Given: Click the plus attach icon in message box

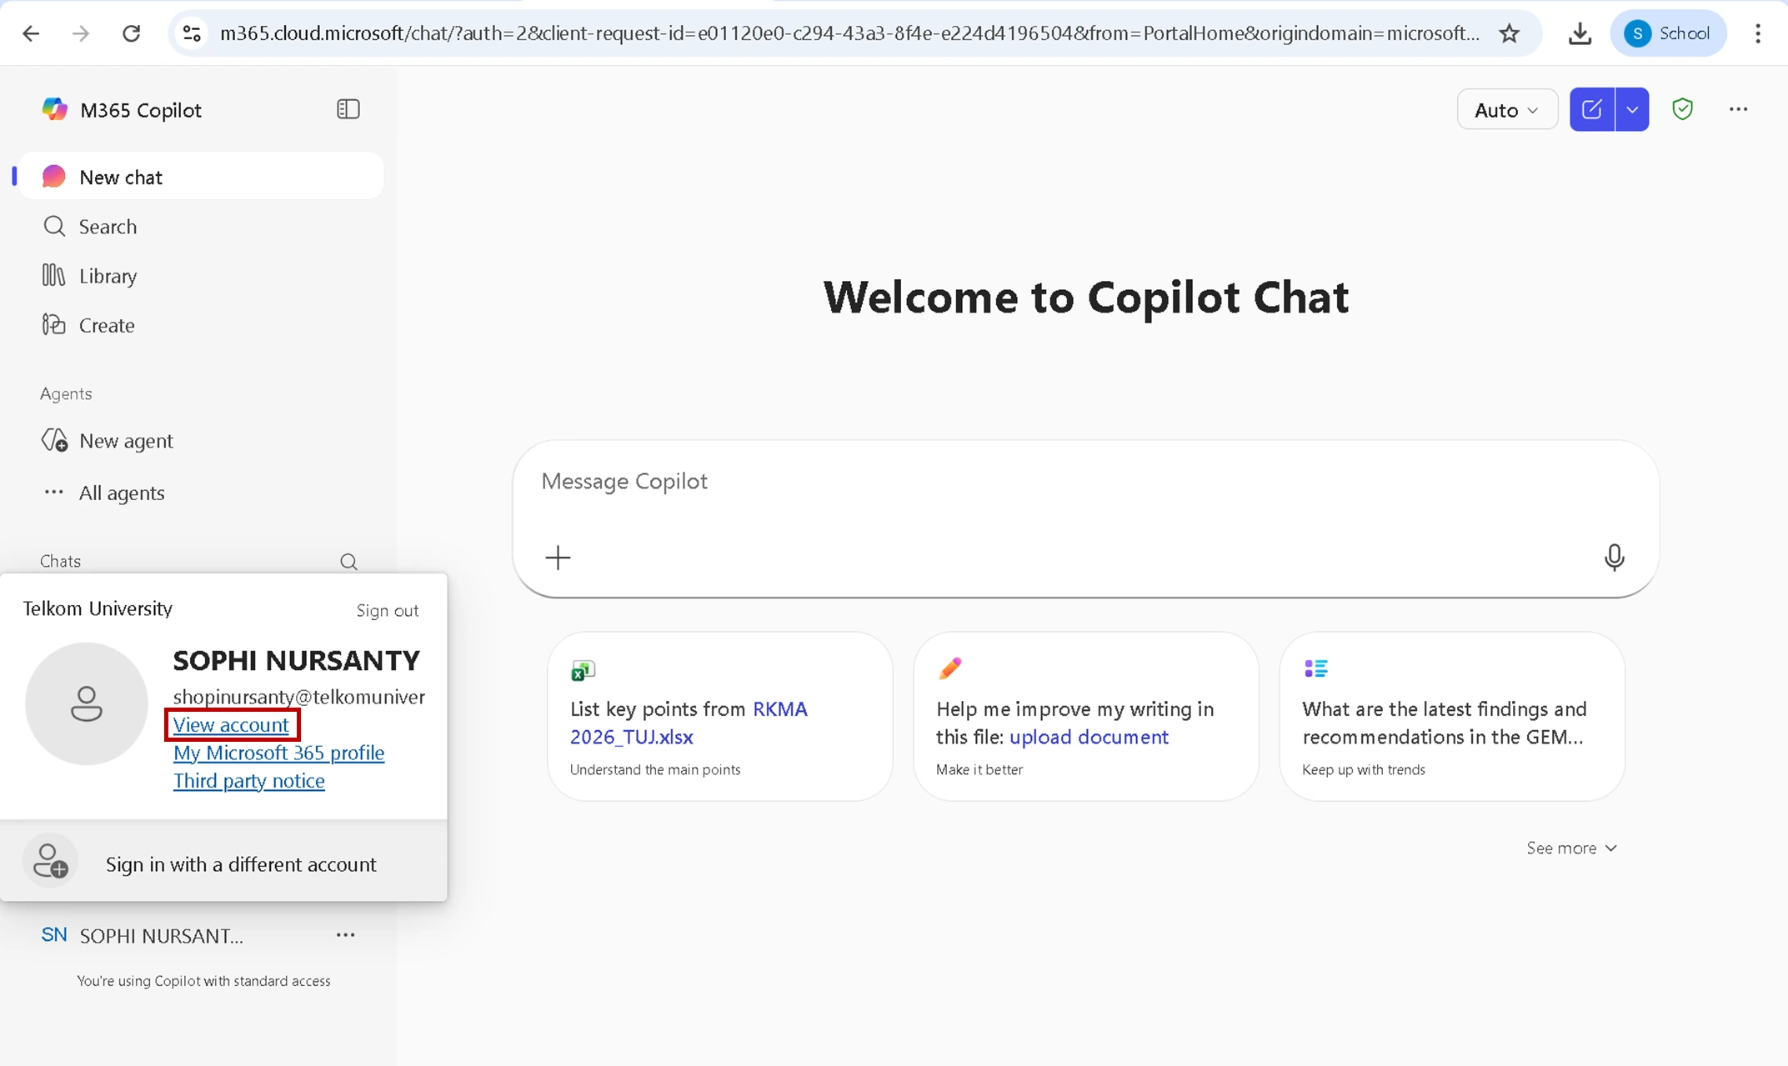Looking at the screenshot, I should (x=558, y=557).
